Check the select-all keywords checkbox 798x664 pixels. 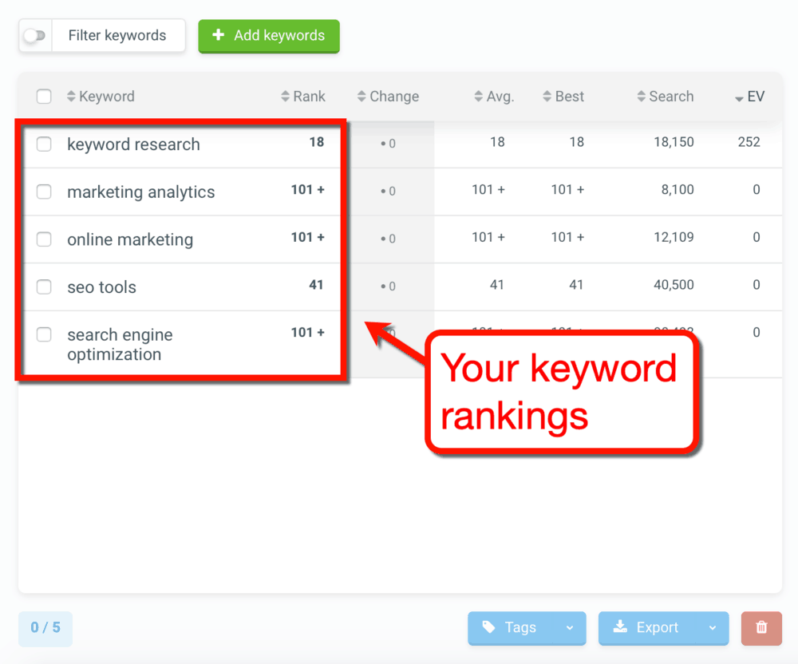click(44, 96)
